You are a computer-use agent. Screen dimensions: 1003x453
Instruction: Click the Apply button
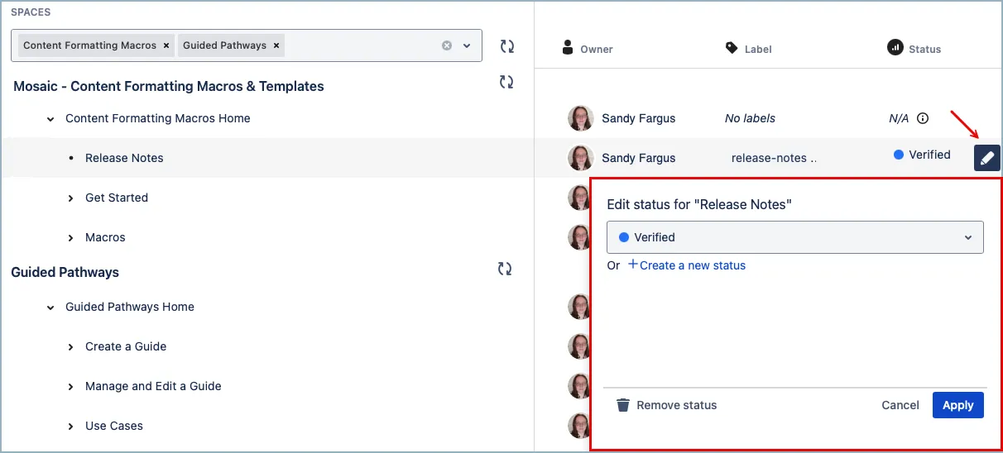[x=958, y=405]
